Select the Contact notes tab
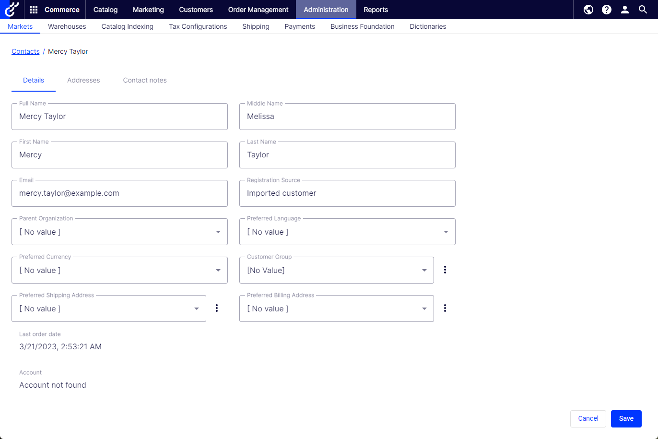Screen dimensions: 658x439 pyautogui.click(x=145, y=80)
